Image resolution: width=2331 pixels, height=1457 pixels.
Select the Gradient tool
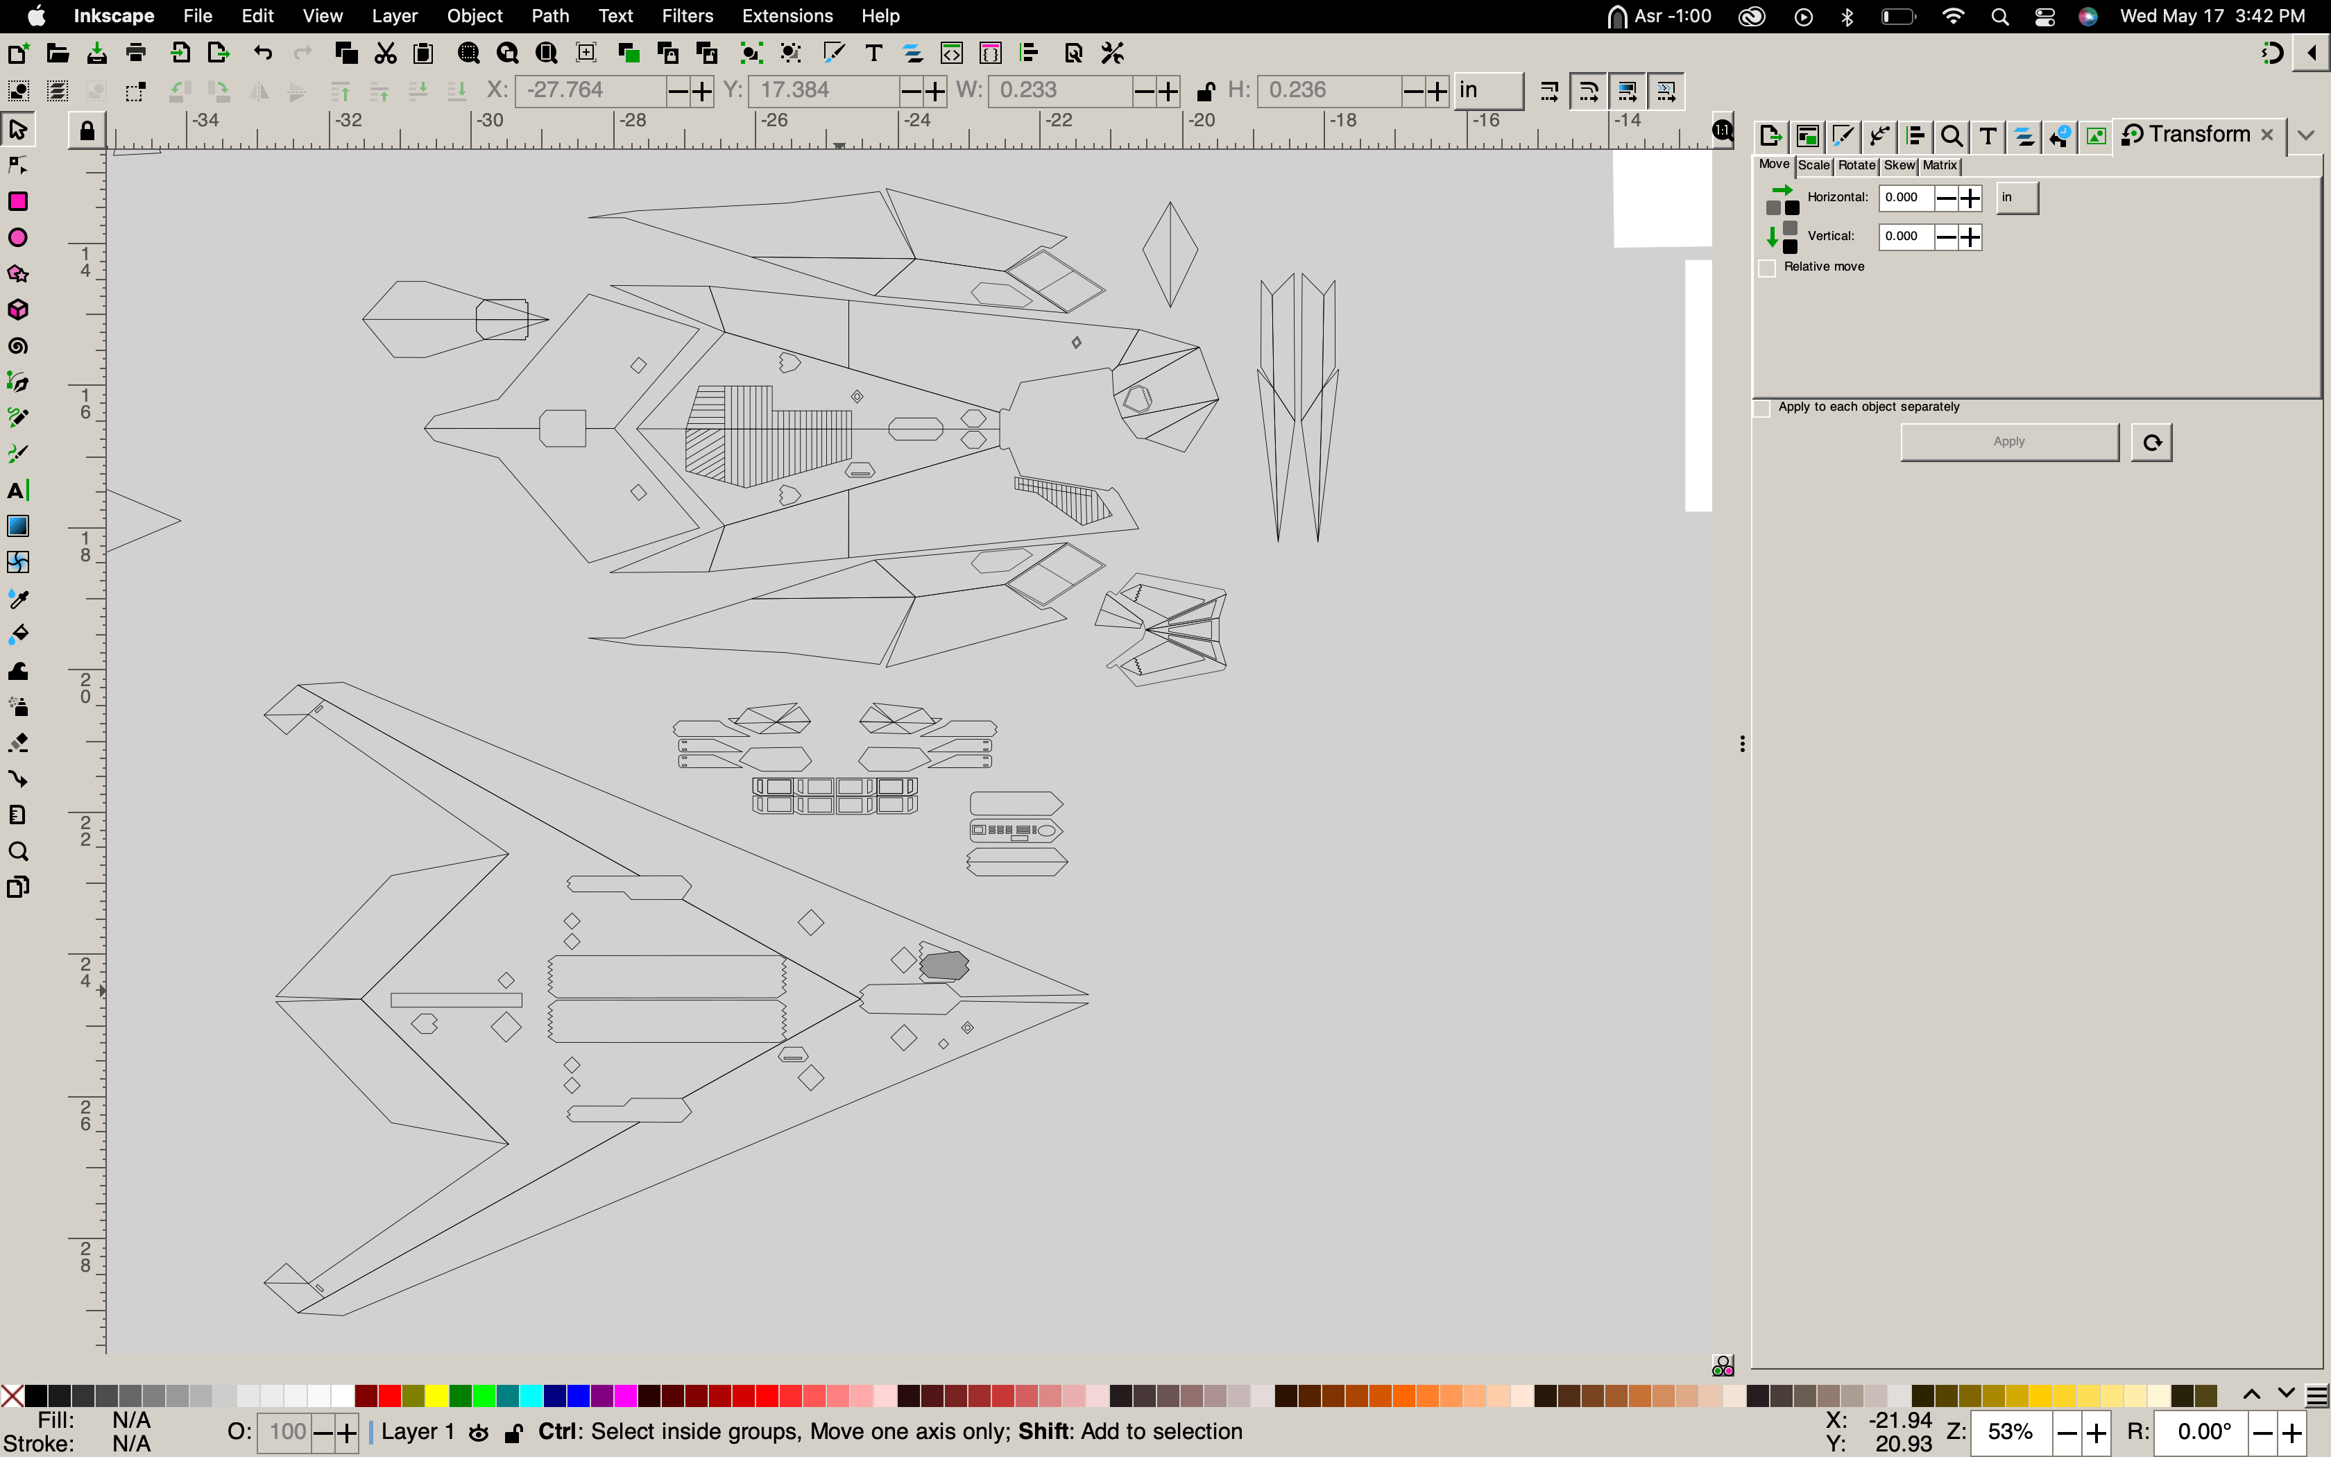click(x=17, y=526)
